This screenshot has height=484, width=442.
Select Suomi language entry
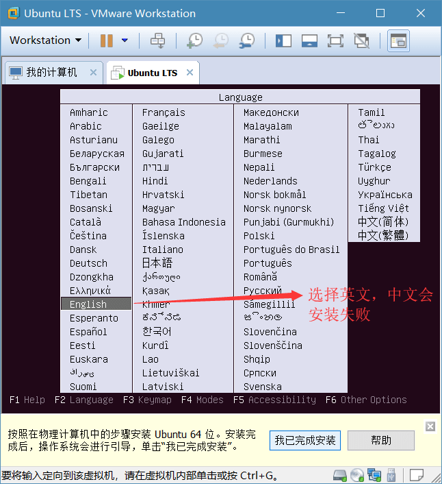[x=83, y=387]
